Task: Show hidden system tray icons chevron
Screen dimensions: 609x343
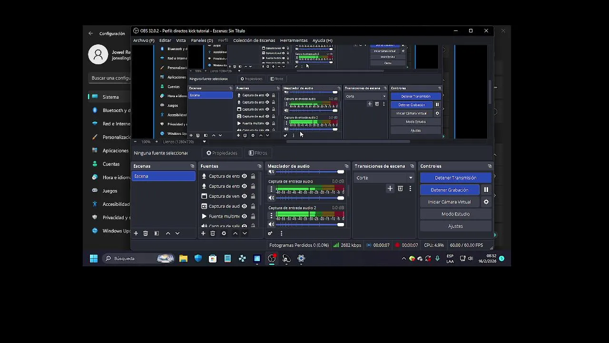Action: pos(404,259)
